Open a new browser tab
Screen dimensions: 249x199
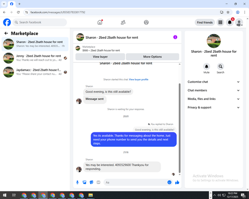point(19,4)
